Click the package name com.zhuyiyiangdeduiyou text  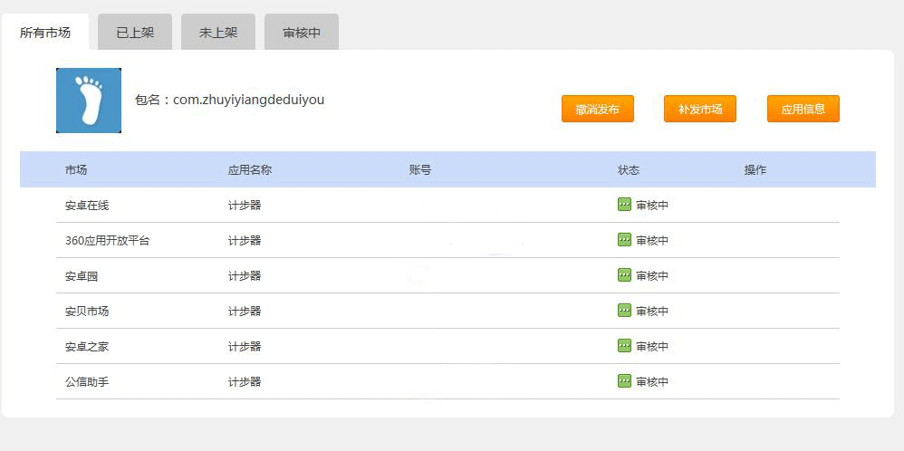pyautogui.click(x=248, y=100)
